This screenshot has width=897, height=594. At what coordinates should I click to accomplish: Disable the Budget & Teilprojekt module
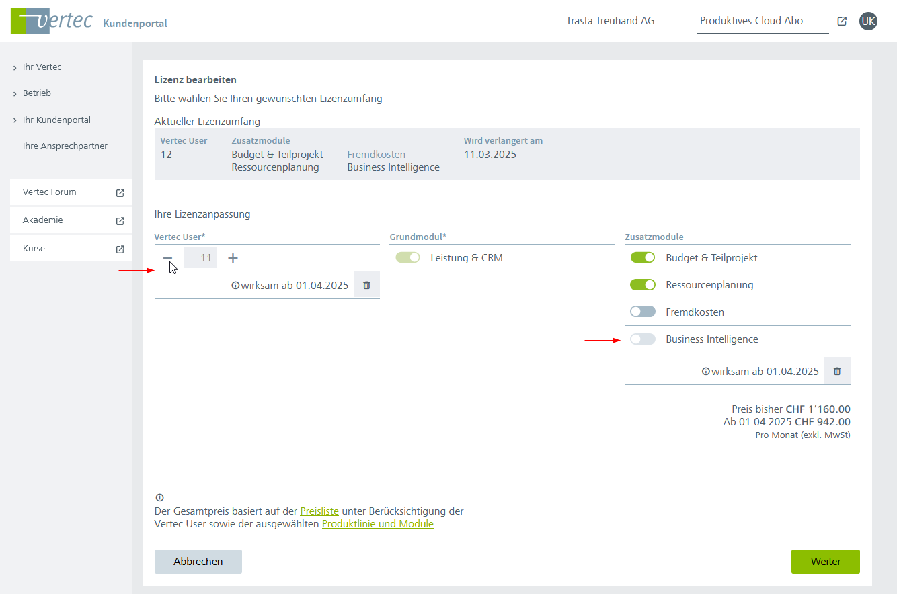(643, 258)
